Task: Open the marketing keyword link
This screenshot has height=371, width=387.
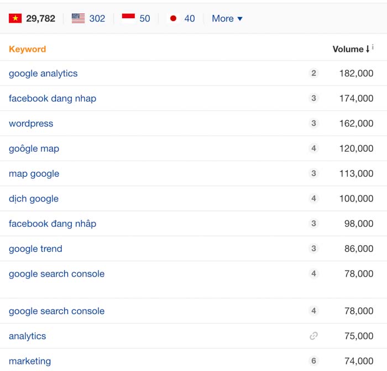Action: [x=30, y=361]
